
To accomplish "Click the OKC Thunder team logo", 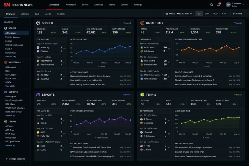I will point(142,79).
